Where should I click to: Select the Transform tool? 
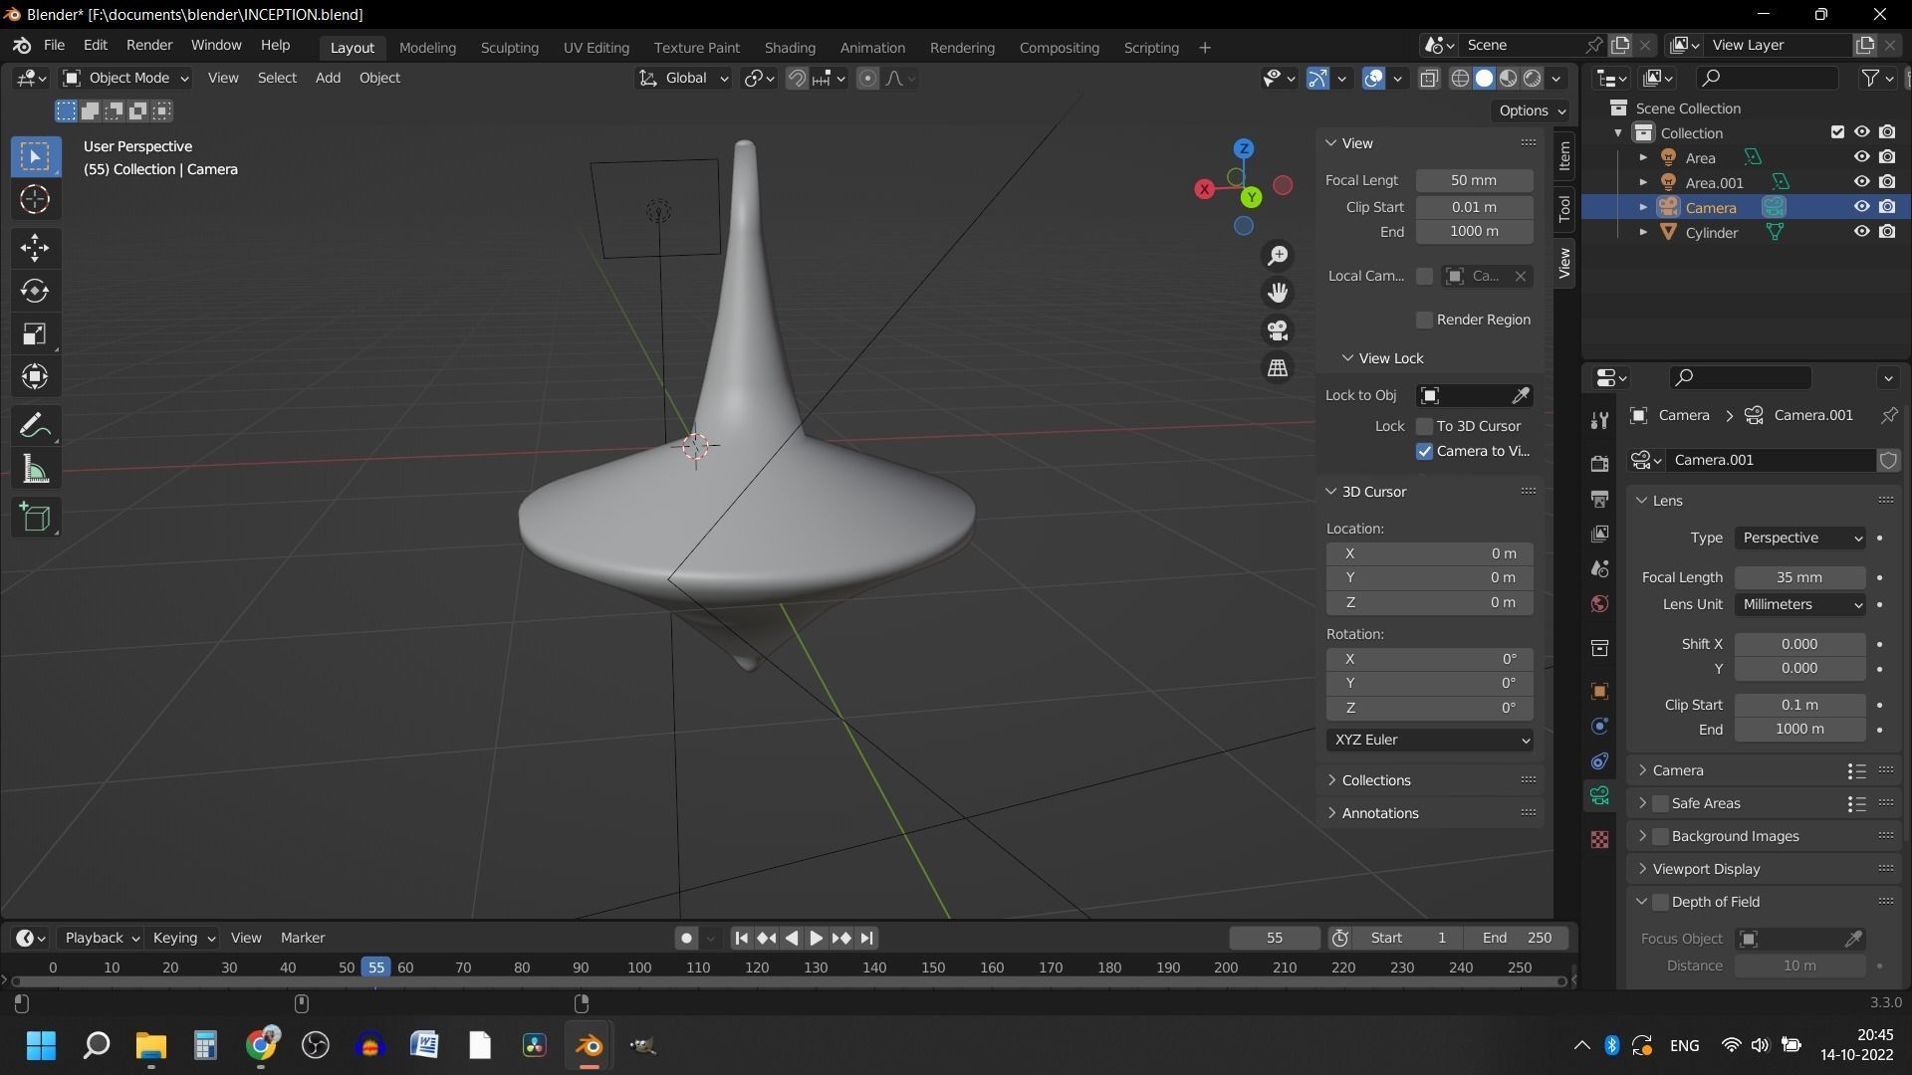35,376
